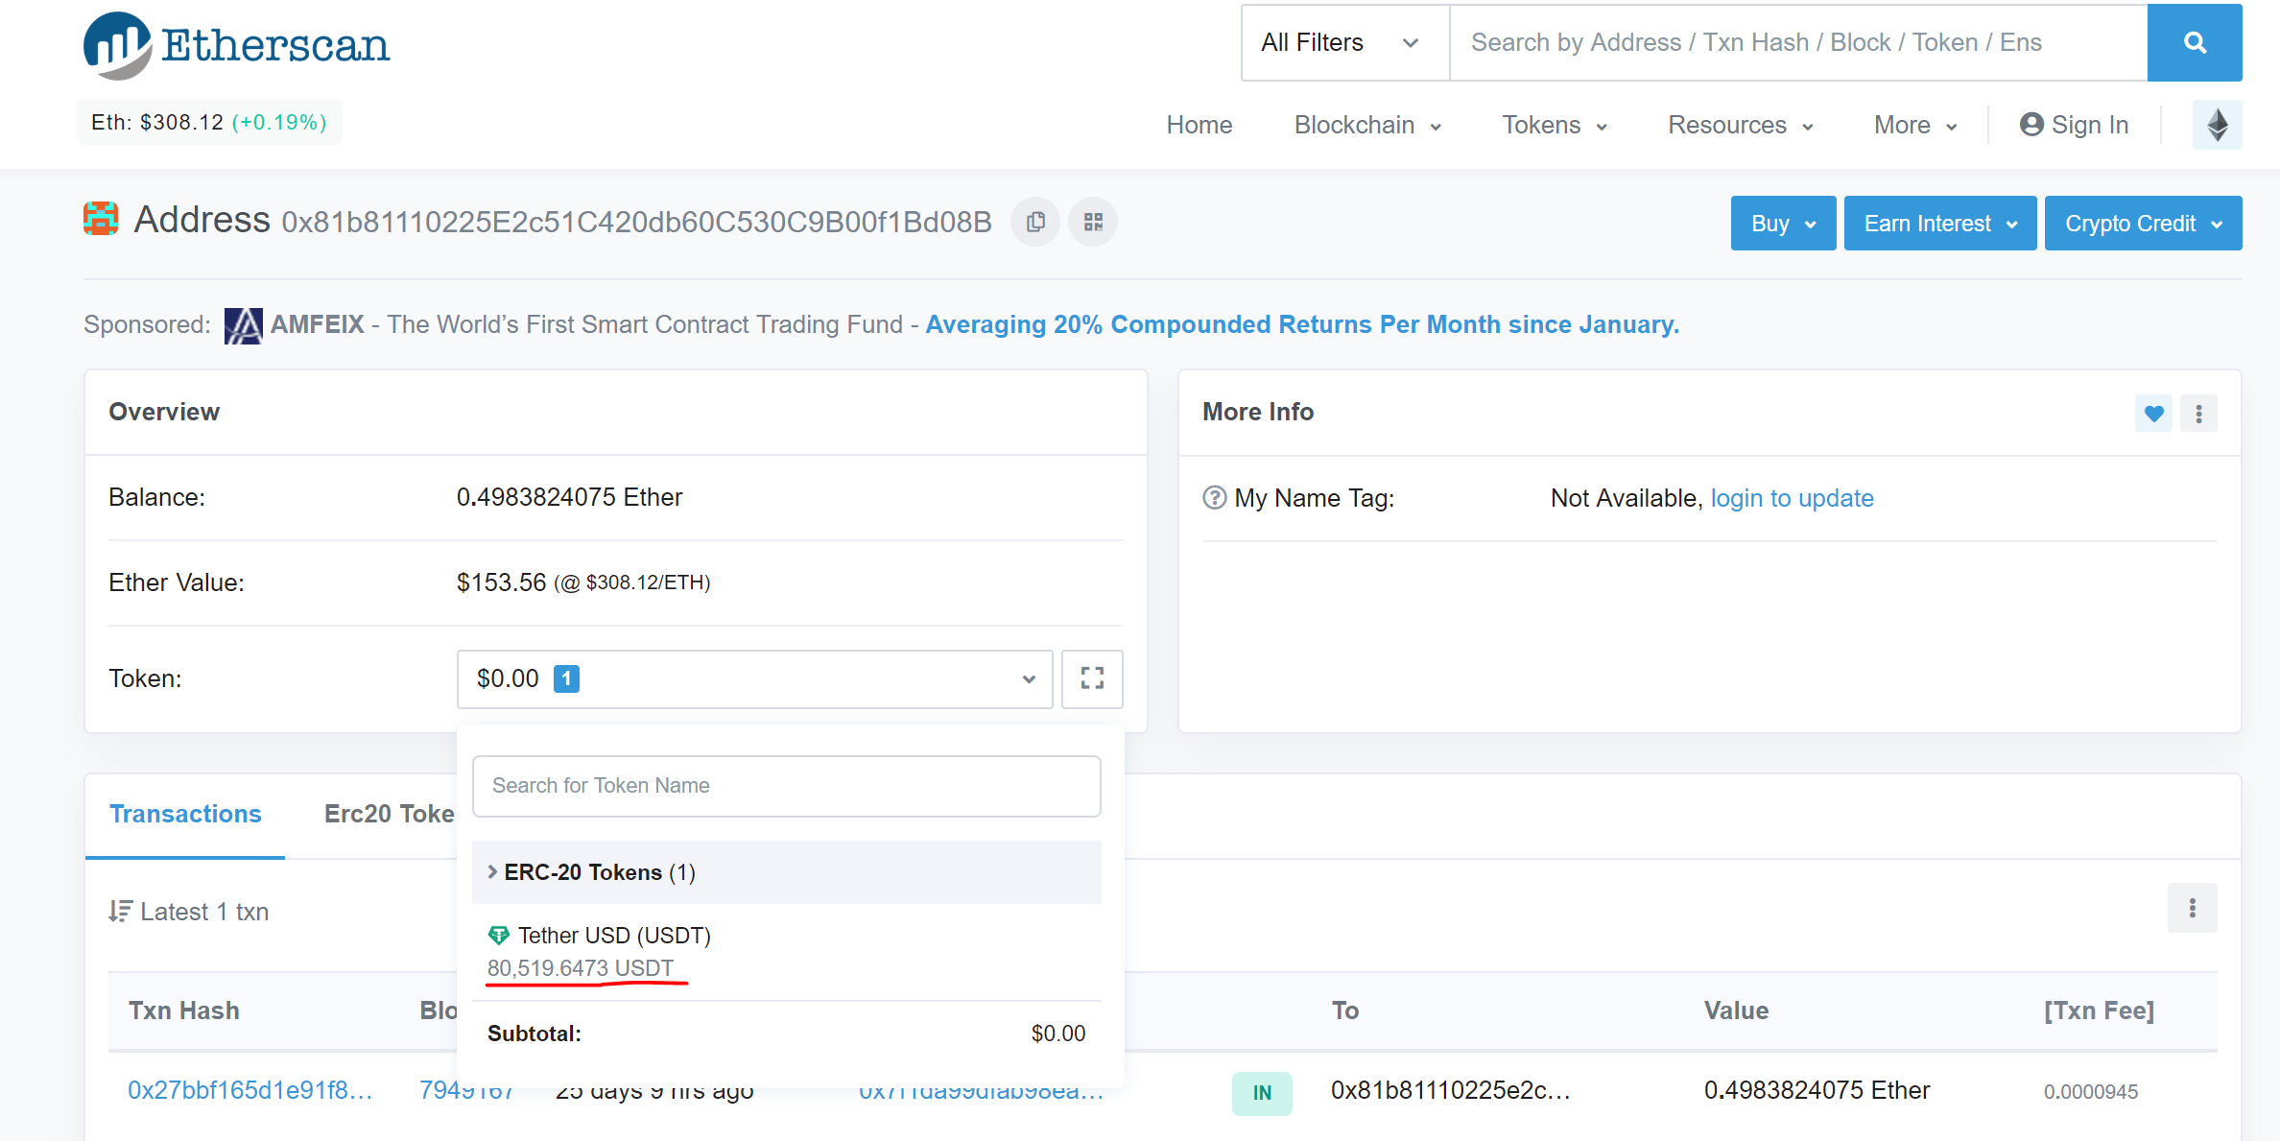Expand the More menu
Image resolution: width=2280 pixels, height=1141 pixels.
1914,125
